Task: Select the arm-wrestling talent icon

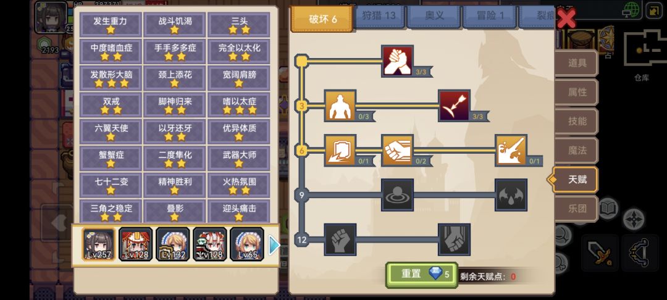Action: click(397, 61)
